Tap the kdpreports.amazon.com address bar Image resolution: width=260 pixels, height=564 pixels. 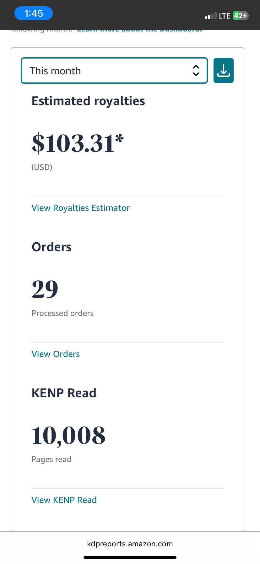[x=130, y=544]
